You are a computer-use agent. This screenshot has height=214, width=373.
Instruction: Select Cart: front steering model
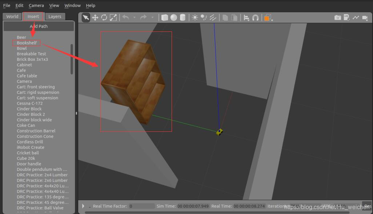36,87
